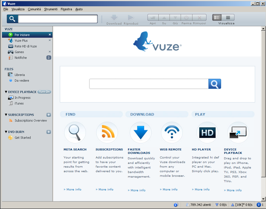Screen dimensions: 266x209
Task: Click the Faster Downloads blue arrow icon
Action: click(x=140, y=132)
